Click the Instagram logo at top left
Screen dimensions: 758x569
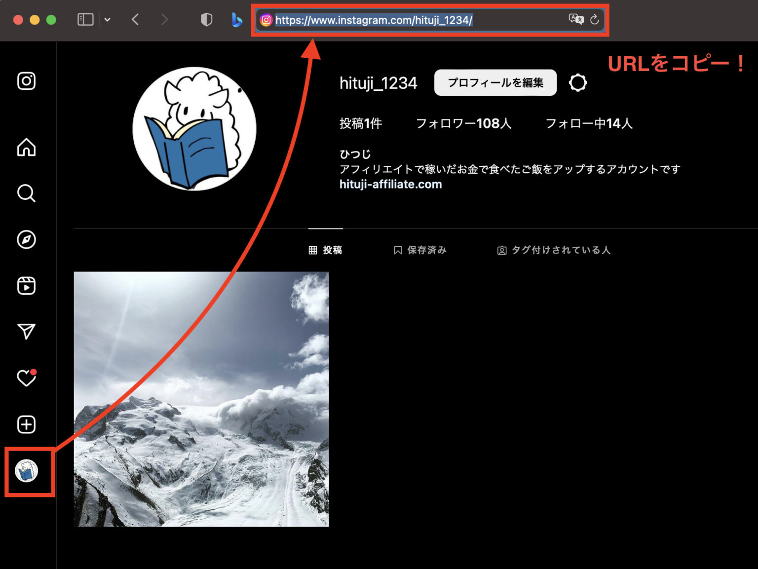[x=26, y=81]
